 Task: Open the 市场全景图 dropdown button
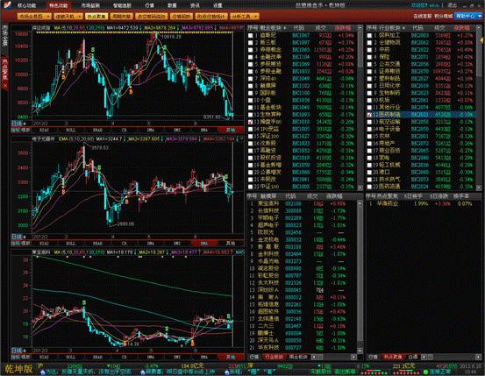pyautogui.click(x=34, y=17)
